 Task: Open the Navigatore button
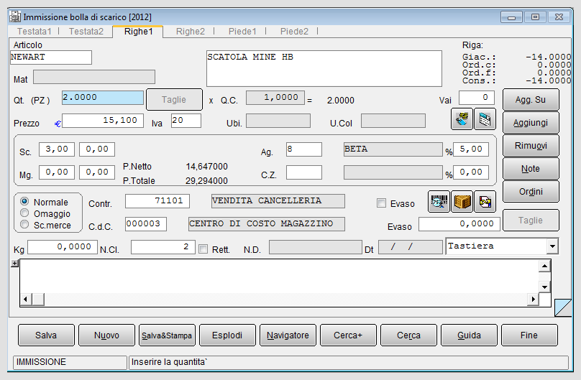tap(288, 335)
